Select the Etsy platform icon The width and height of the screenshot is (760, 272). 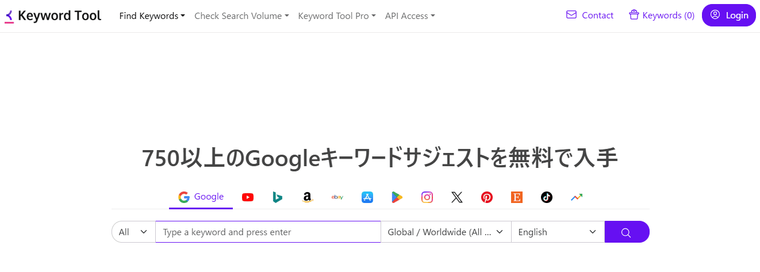[x=517, y=197]
